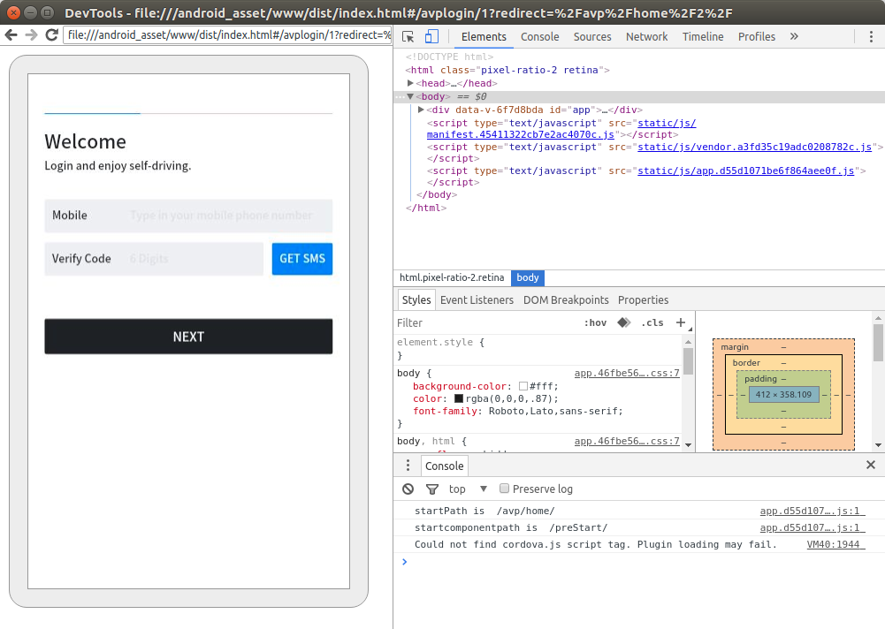
Task: Go forward with the forward arrow
Action: click(x=31, y=35)
